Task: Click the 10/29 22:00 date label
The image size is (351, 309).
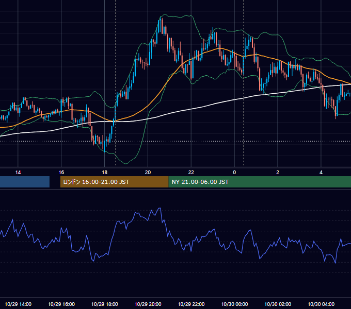Action: [x=191, y=304]
